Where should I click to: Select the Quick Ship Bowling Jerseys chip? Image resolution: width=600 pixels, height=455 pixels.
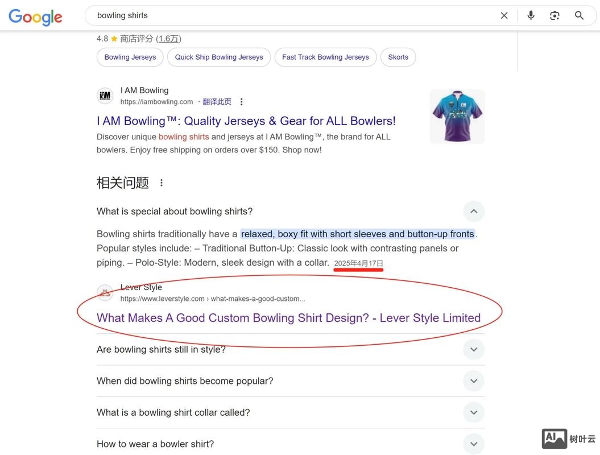tap(219, 57)
